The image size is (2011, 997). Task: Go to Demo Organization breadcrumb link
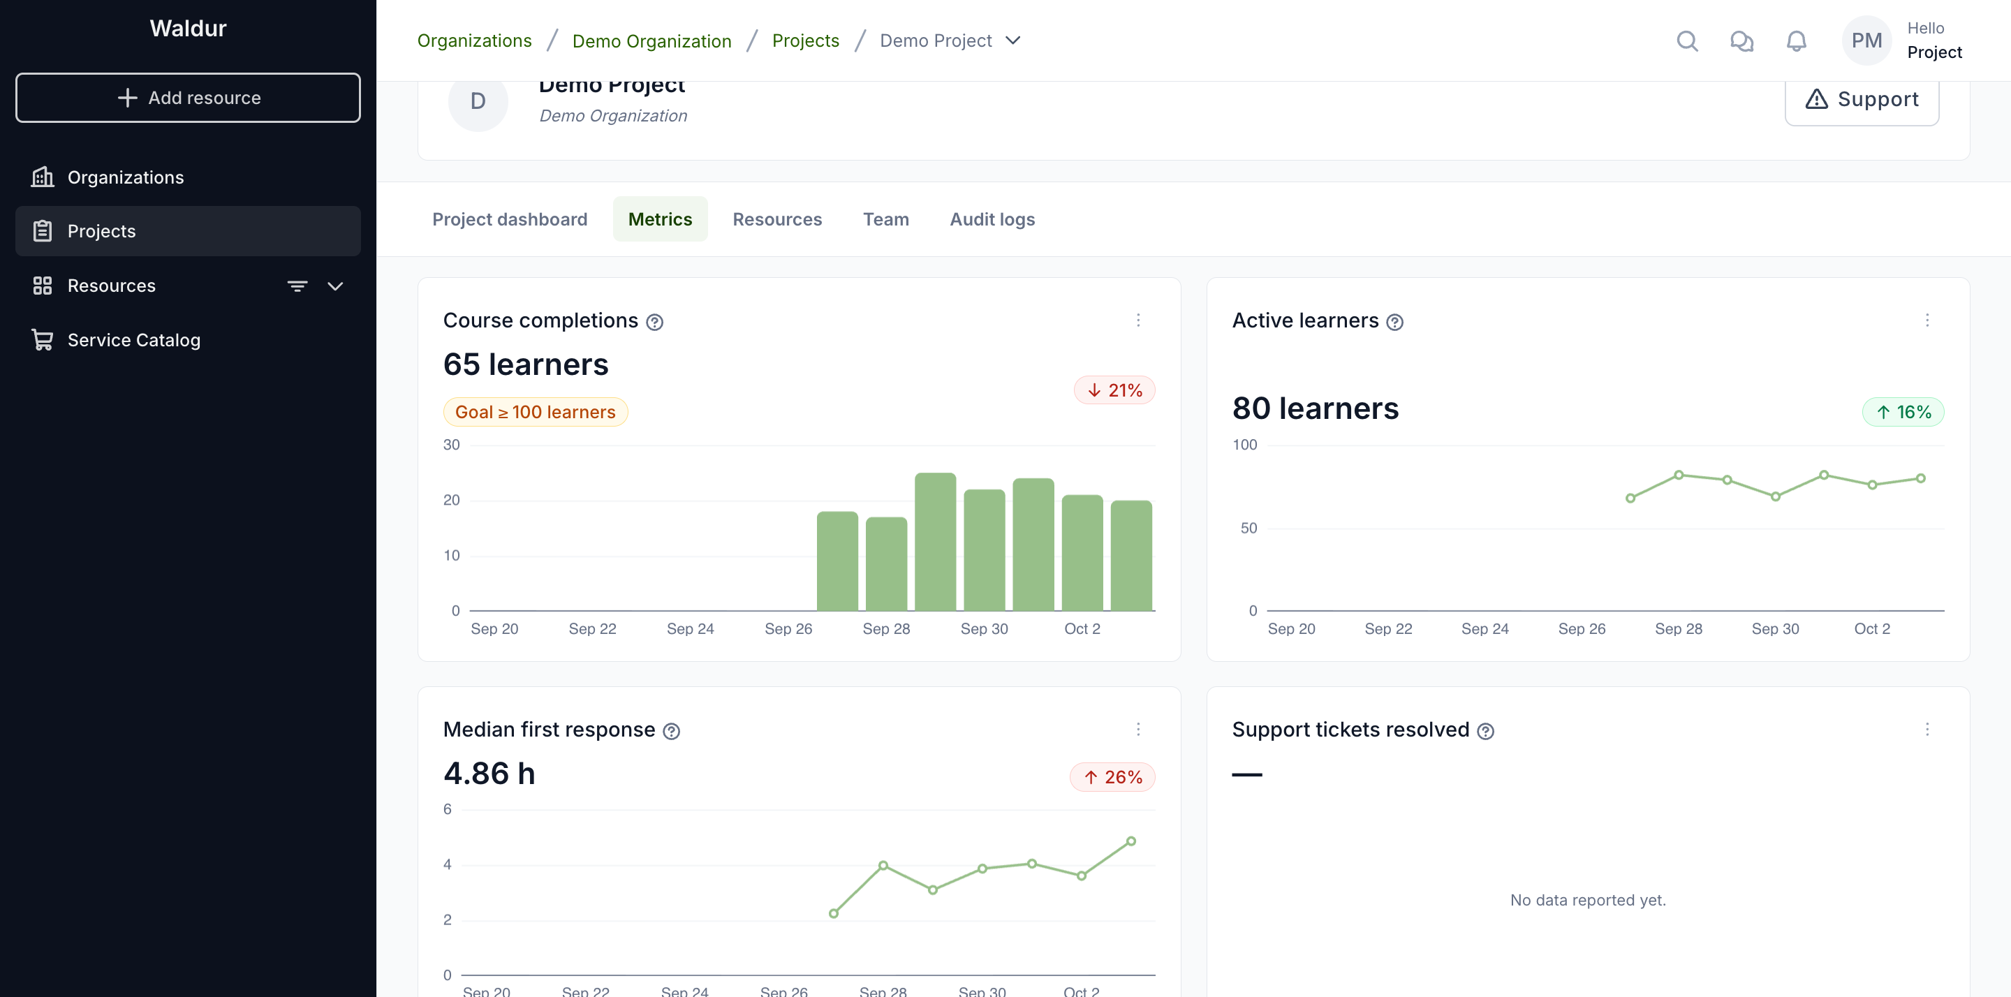point(651,40)
